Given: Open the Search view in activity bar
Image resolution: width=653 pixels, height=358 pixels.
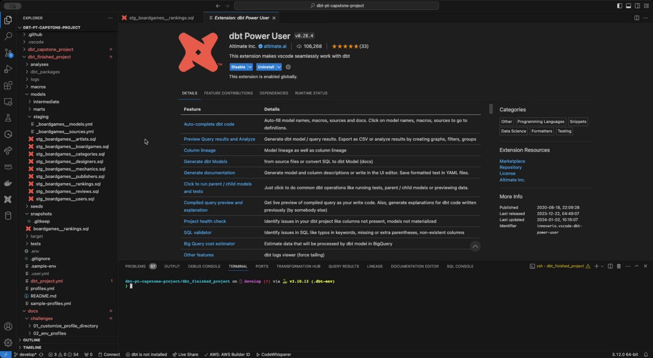Looking at the screenshot, I should 8,36.
